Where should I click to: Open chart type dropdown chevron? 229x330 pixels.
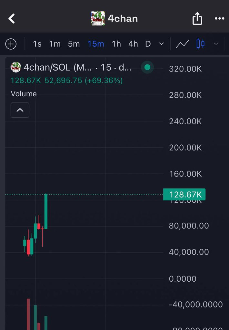click(x=216, y=44)
